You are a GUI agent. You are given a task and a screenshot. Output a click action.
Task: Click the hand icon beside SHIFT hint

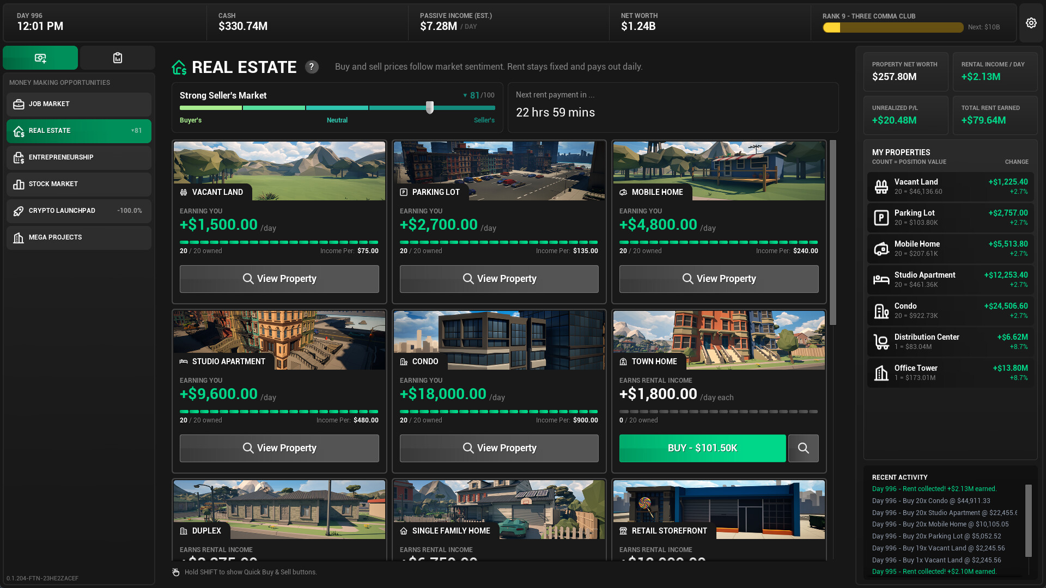point(176,572)
